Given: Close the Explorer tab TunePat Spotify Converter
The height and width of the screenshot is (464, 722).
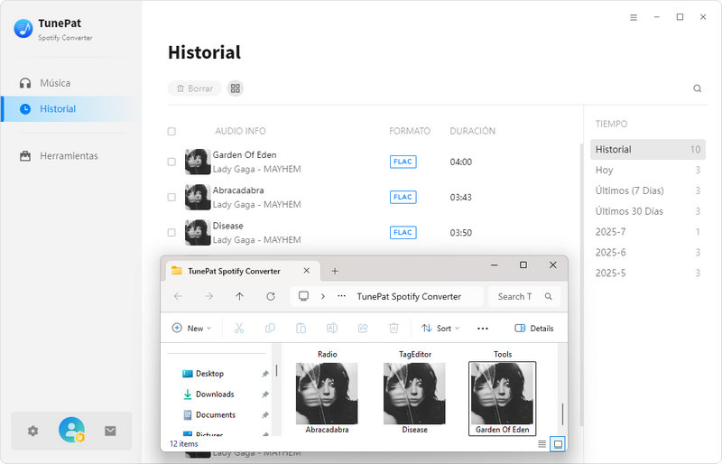Looking at the screenshot, I should (x=306, y=271).
